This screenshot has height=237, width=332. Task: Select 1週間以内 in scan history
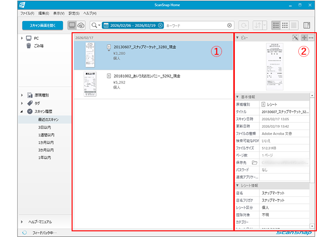pyautogui.click(x=46, y=135)
